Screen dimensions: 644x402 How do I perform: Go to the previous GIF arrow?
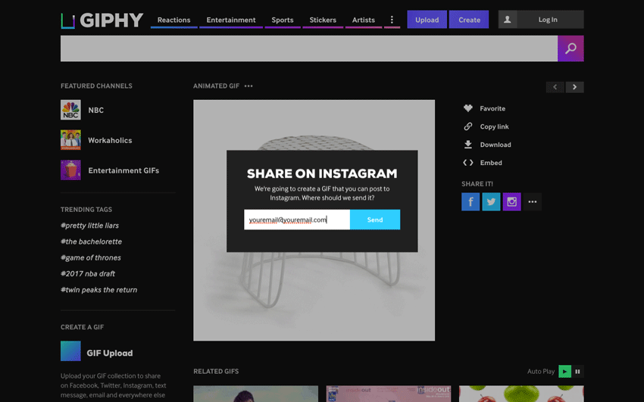(x=555, y=87)
